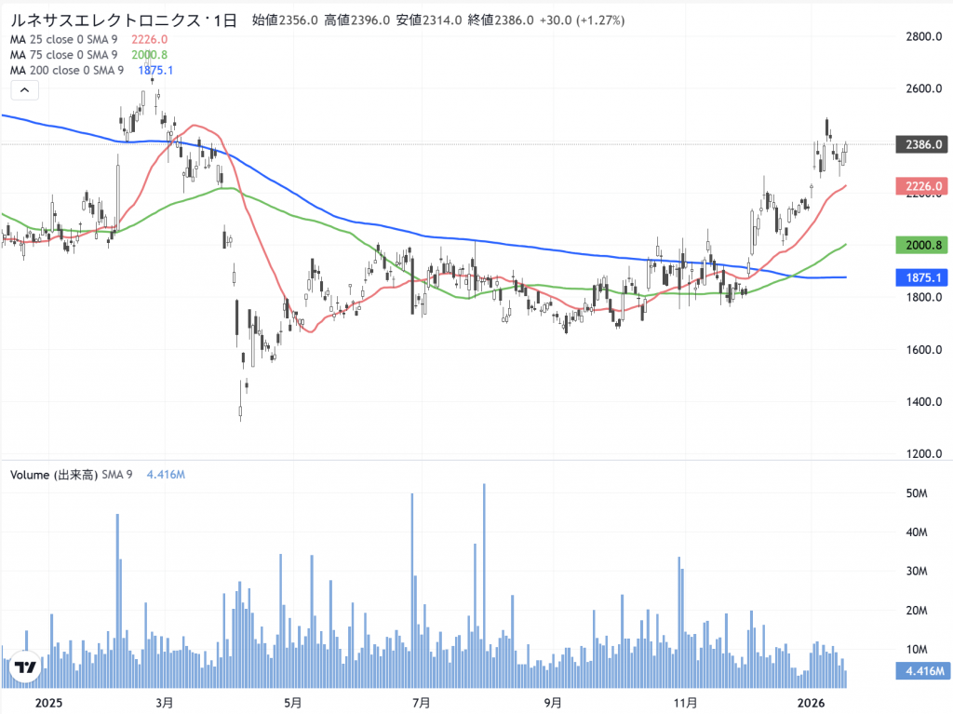Screen dimensions: 953x714
Task: Click the 4.416M volume axis label
Action: coord(920,670)
